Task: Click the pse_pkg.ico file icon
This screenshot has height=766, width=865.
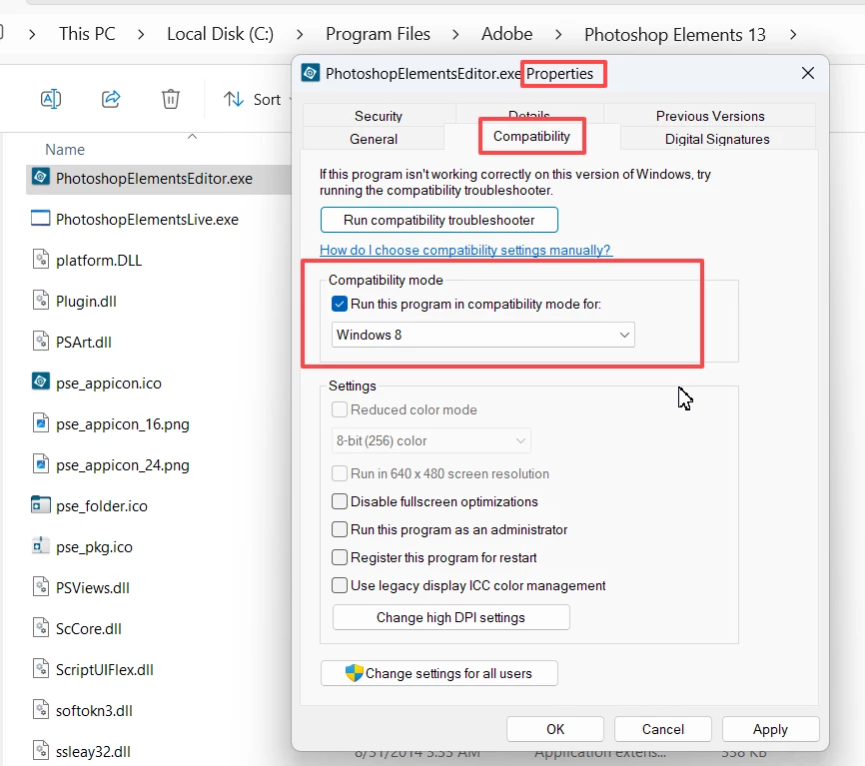Action: coord(39,546)
